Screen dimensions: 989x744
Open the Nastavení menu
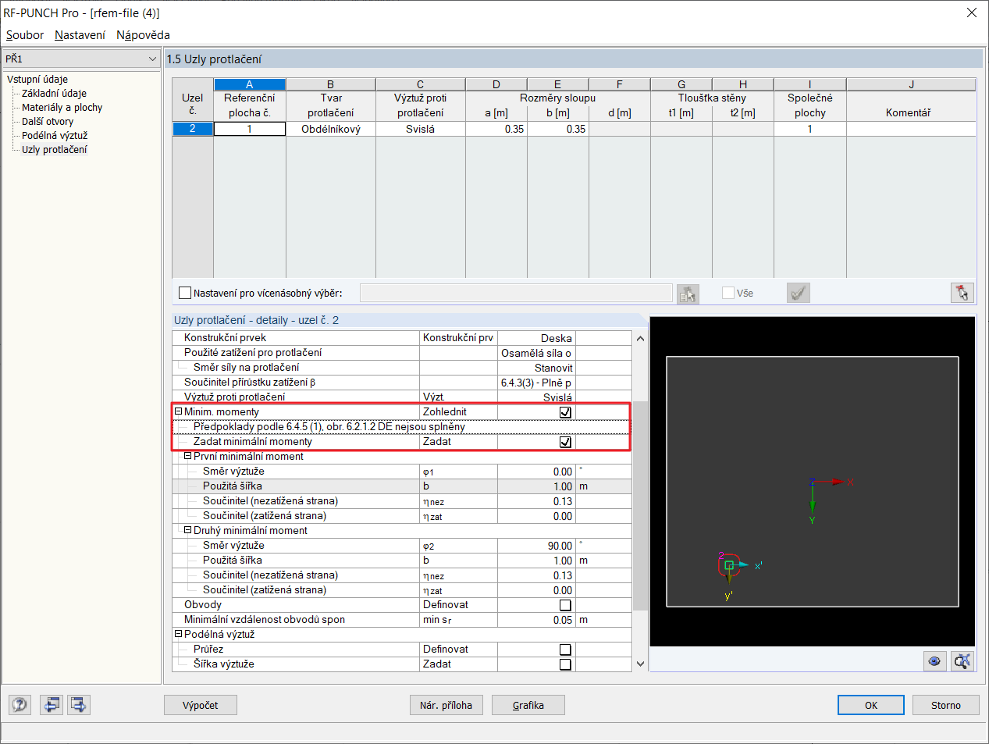[80, 35]
